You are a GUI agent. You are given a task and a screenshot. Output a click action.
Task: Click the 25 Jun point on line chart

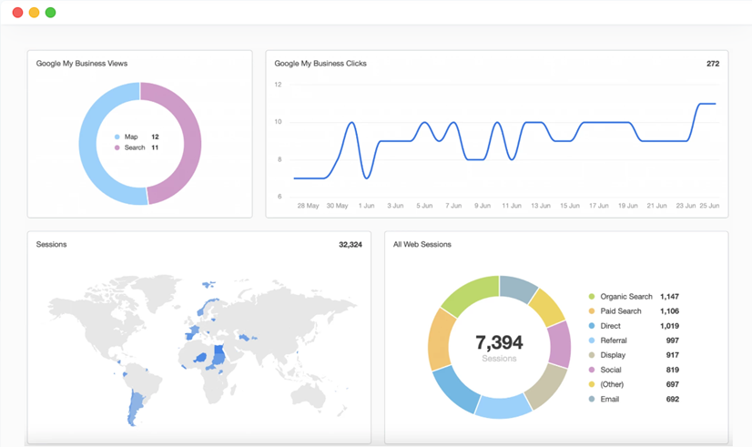click(715, 104)
